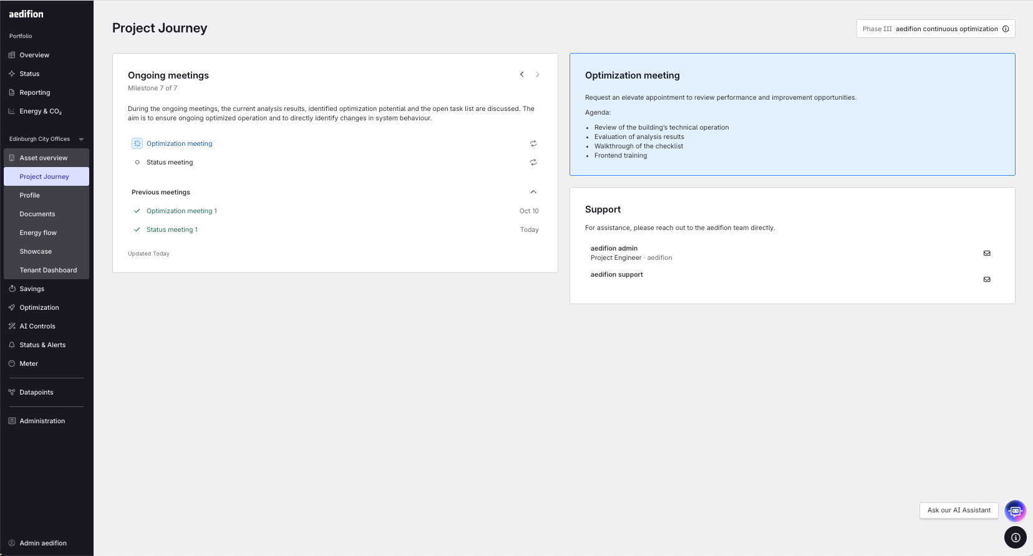Select the Optimization meeting milestone item
This screenshot has width=1033, height=556.
tap(179, 143)
